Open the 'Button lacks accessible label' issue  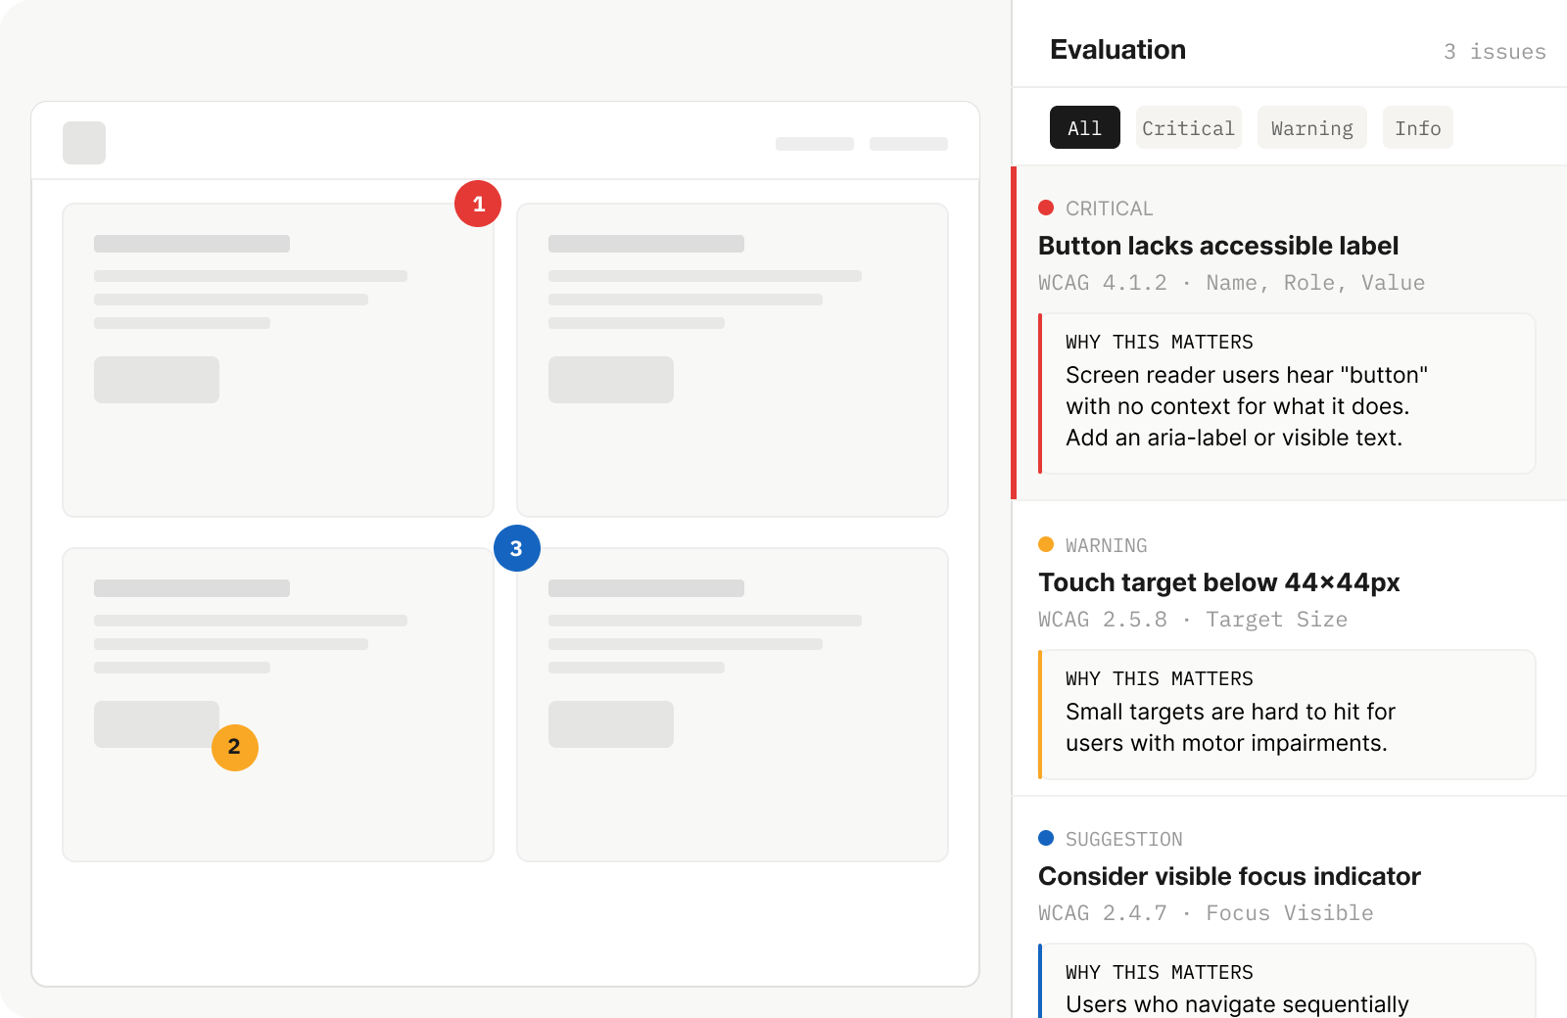click(x=1218, y=246)
